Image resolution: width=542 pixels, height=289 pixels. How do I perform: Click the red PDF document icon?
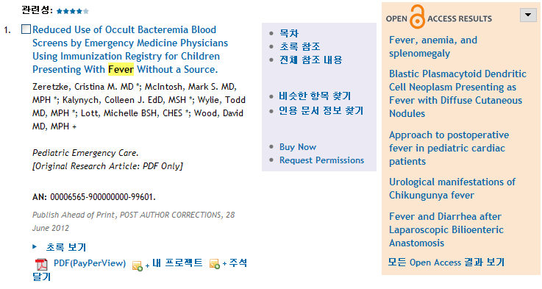[x=41, y=264]
